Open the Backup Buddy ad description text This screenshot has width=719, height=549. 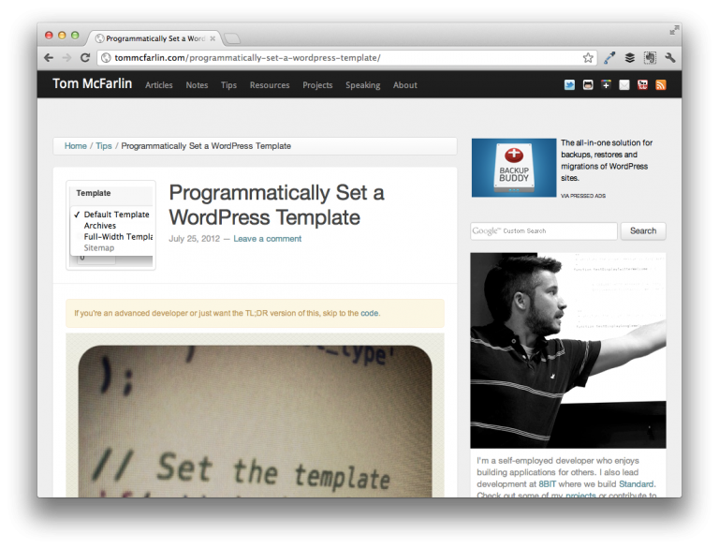tap(607, 160)
